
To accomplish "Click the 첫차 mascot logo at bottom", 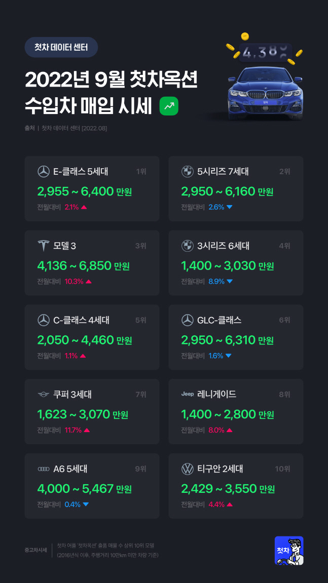I will click(289, 551).
